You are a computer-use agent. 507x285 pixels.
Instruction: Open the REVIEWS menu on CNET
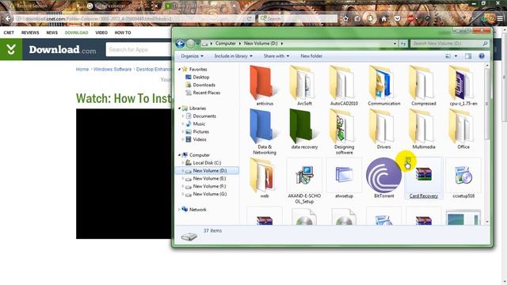pos(30,32)
